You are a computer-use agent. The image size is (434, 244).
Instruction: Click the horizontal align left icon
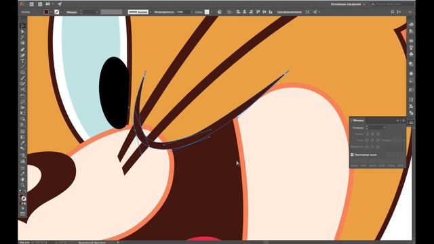click(238, 12)
